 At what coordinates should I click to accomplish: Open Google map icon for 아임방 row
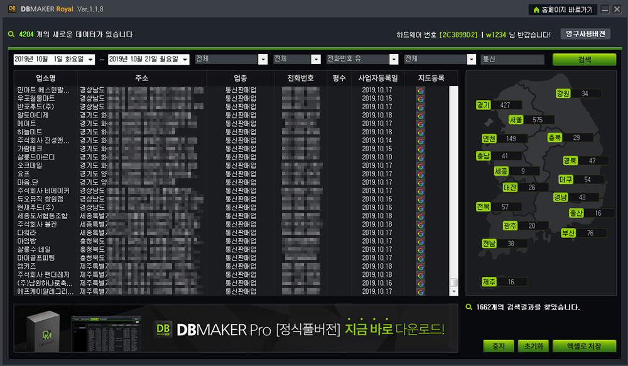(421, 242)
